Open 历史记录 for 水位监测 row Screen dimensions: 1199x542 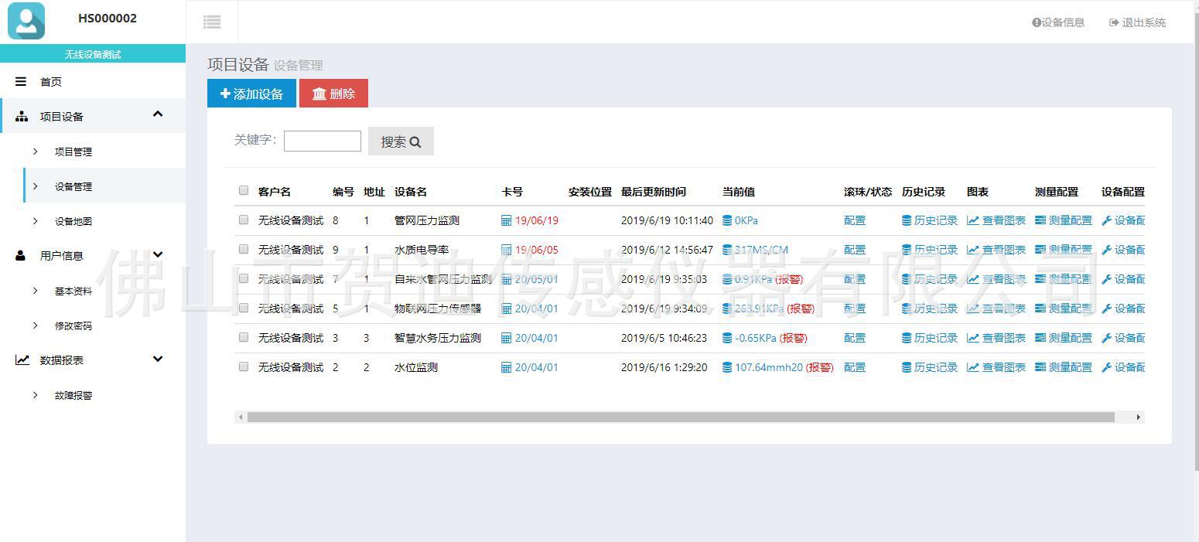tap(929, 367)
